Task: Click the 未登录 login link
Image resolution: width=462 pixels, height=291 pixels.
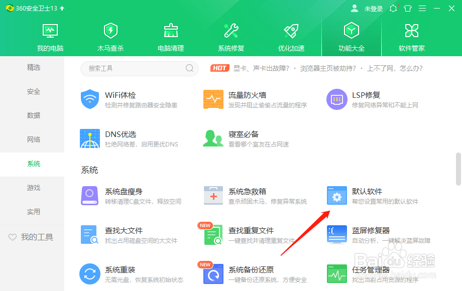Action: click(x=373, y=9)
